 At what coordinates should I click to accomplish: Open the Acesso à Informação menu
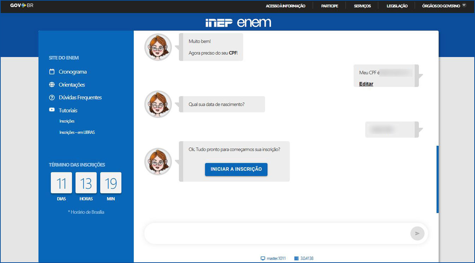(285, 6)
